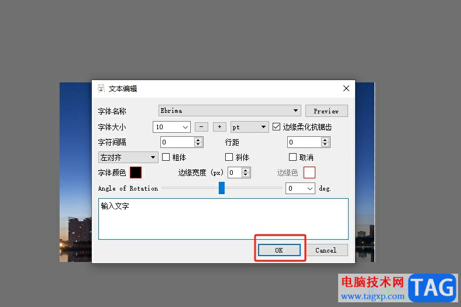461x307 pixels.
Task: Open the font name dropdown showing Ebrima
Action: [x=229, y=111]
